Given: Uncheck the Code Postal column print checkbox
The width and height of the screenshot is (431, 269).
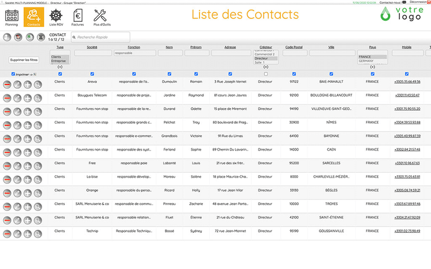Looking at the screenshot, I should [x=294, y=74].
